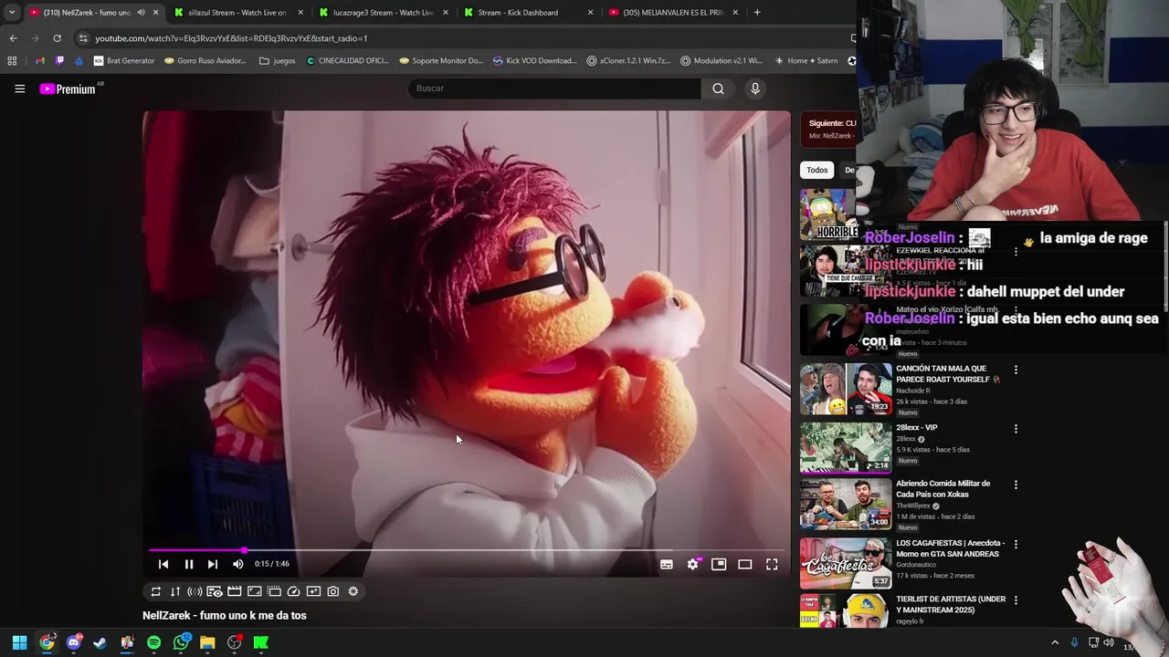Open Gorro Ruso Aviador bookmark

pyautogui.click(x=205, y=61)
